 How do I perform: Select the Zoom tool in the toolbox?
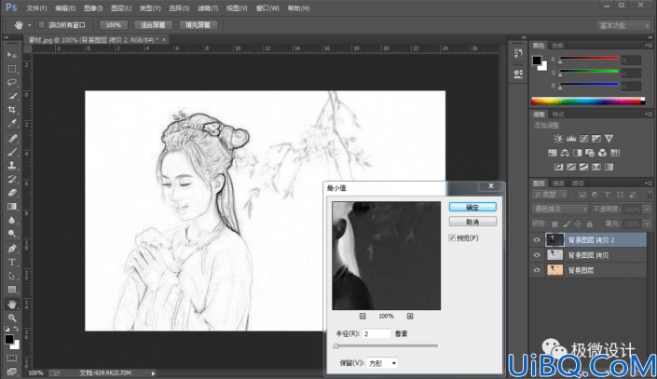(x=12, y=318)
